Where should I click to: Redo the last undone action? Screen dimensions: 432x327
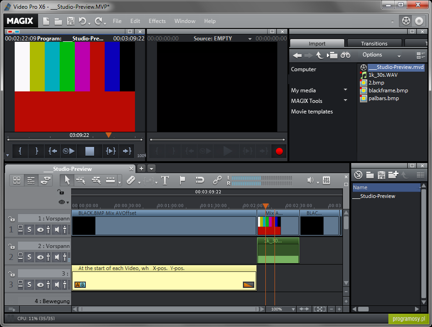point(99,21)
